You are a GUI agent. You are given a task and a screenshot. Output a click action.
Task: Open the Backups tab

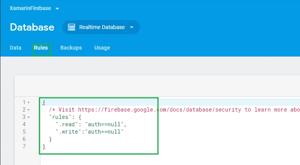pos(71,48)
